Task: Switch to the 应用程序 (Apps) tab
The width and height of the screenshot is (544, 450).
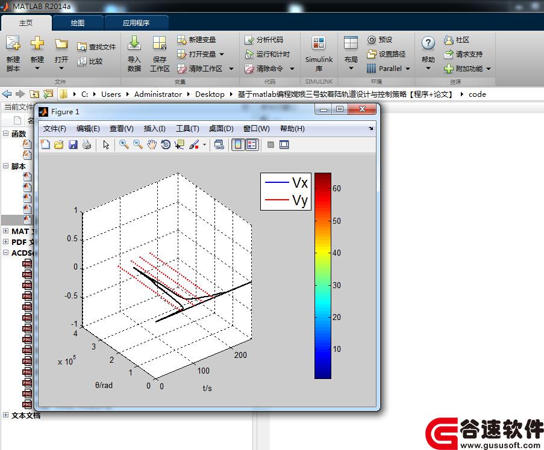Action: click(136, 23)
